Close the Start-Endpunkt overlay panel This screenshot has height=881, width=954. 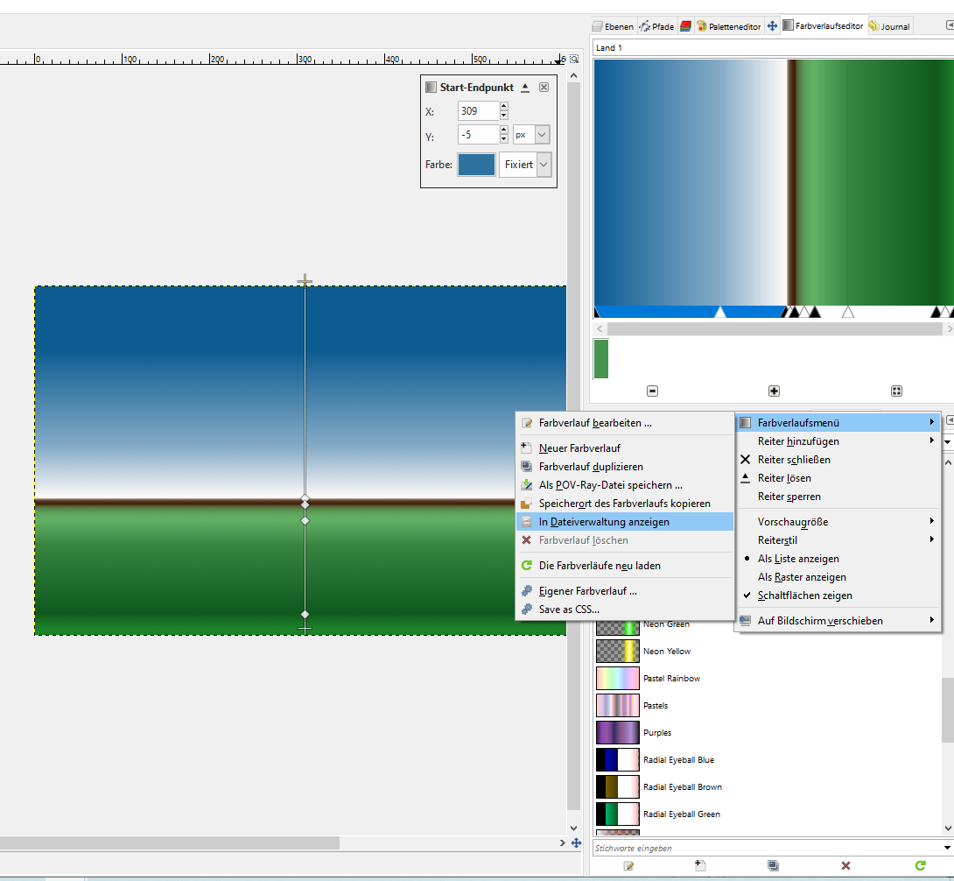(544, 88)
